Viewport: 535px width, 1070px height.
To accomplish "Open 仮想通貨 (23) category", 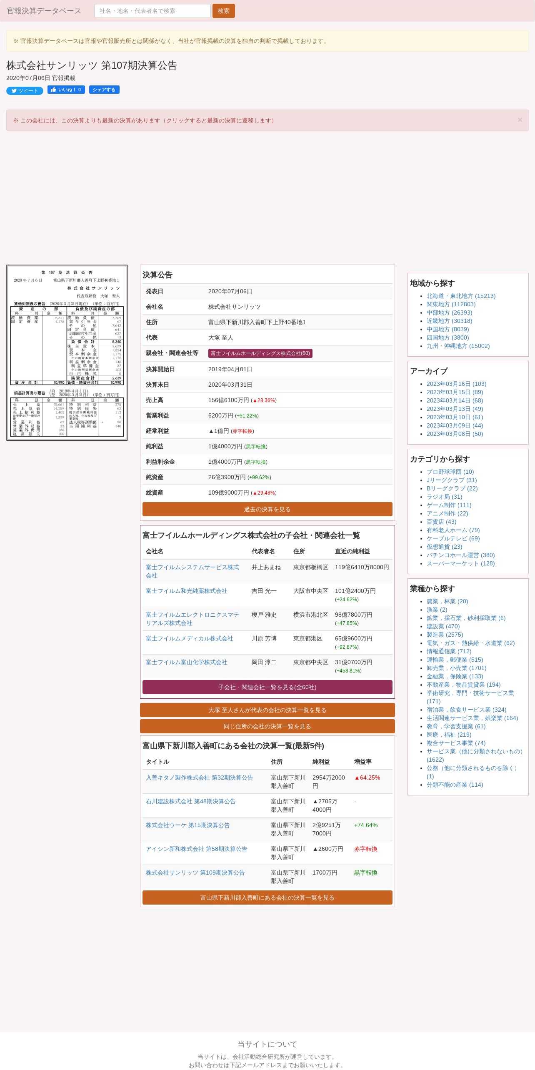I will (x=444, y=547).
